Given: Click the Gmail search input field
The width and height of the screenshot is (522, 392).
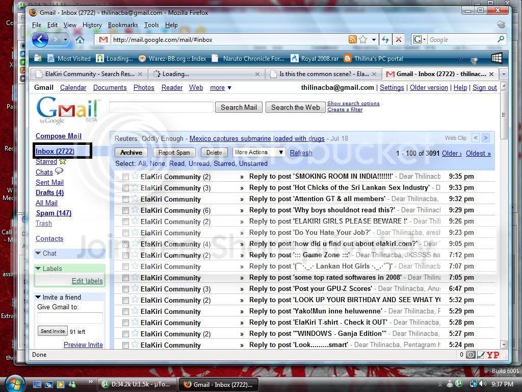Looking at the screenshot, I should coord(161,107).
